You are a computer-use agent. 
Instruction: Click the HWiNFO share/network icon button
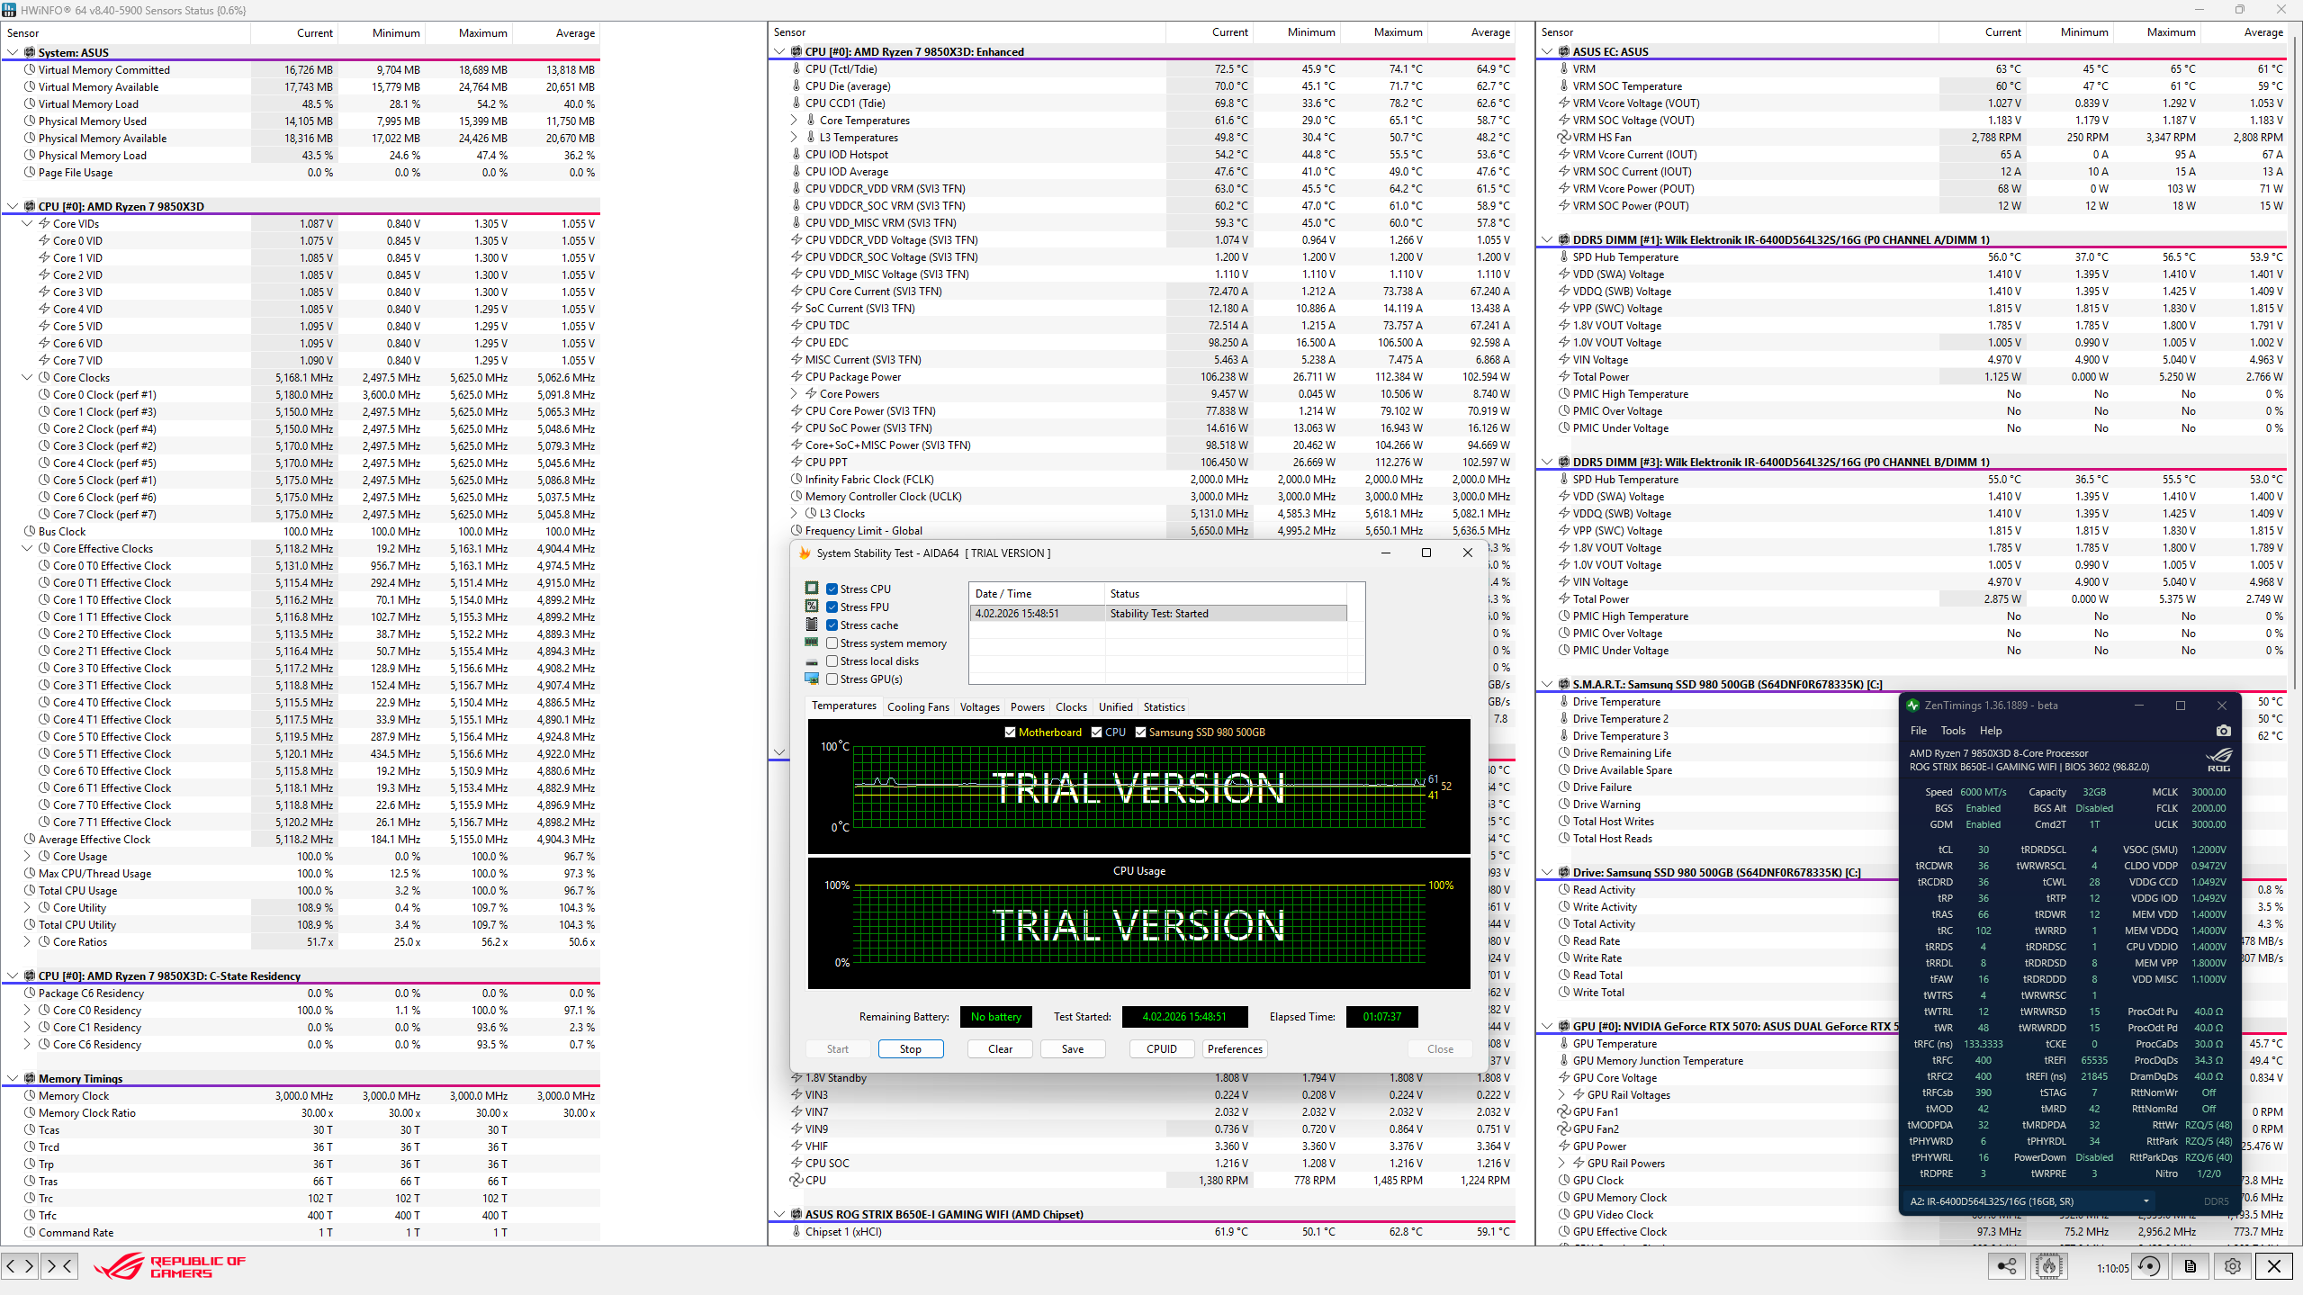click(x=2007, y=1266)
